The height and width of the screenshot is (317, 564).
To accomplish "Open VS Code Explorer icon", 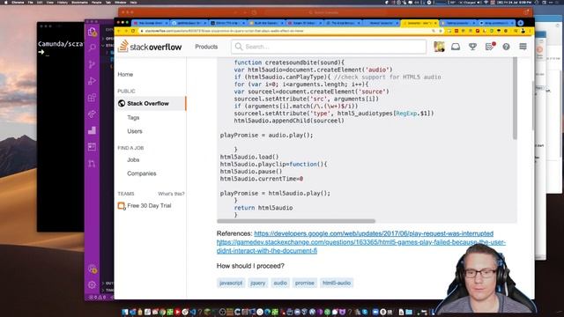I will click(92, 32).
